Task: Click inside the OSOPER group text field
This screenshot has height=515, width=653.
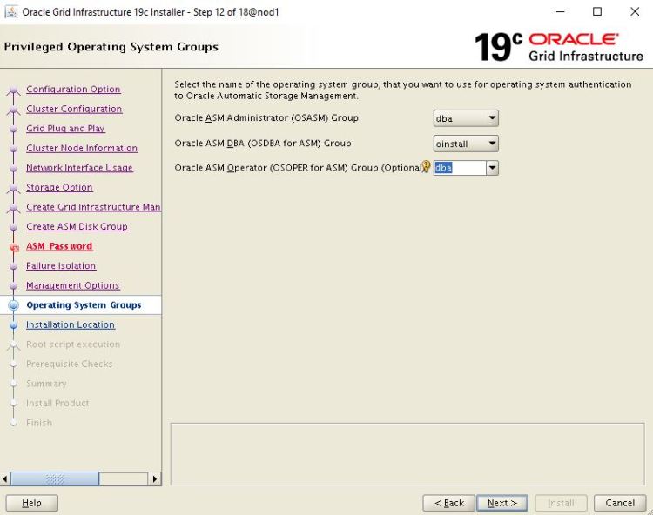Action: [459, 168]
